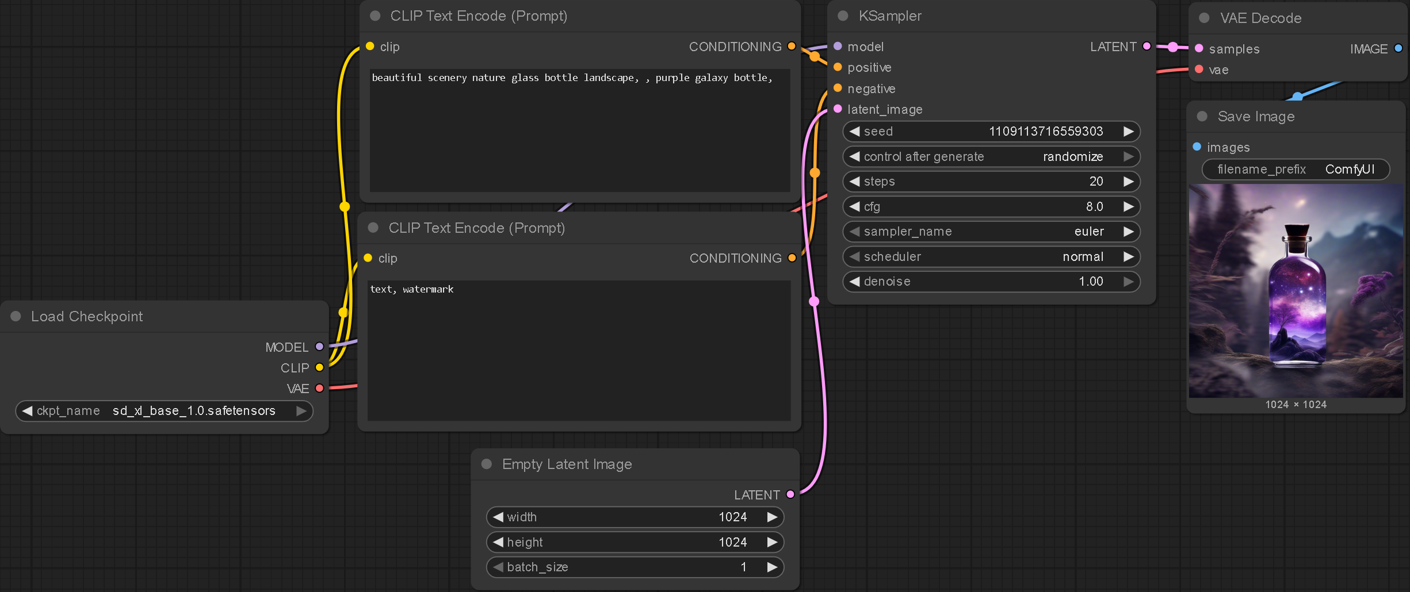
Task: Increase width with the right arrow
Action: (x=772, y=517)
